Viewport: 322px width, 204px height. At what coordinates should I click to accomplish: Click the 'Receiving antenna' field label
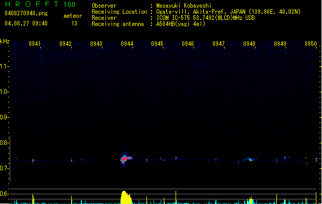[x=118, y=24]
